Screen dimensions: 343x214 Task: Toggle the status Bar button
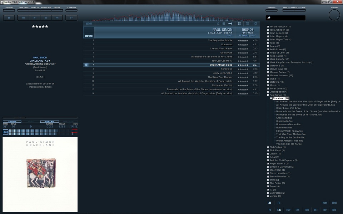coord(300,10)
